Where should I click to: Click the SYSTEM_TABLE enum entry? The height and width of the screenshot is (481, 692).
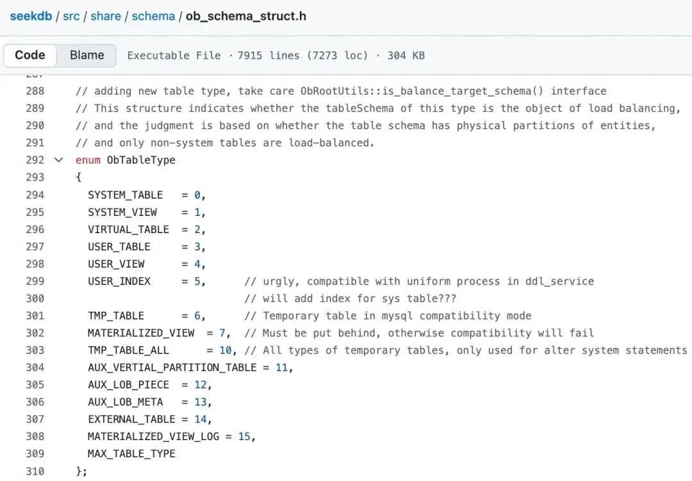point(126,195)
